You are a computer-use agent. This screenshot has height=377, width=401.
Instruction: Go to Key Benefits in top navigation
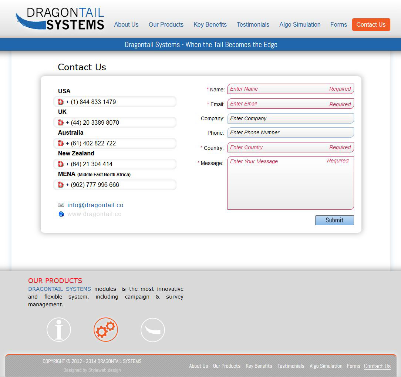coord(210,24)
